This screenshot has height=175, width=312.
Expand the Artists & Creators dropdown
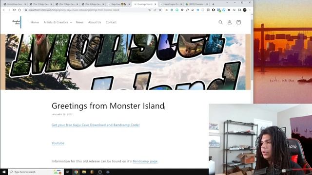coord(58,22)
